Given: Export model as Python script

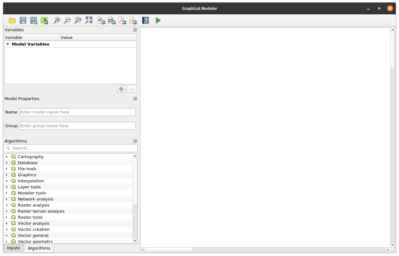Looking at the screenshot, I should 101,20.
